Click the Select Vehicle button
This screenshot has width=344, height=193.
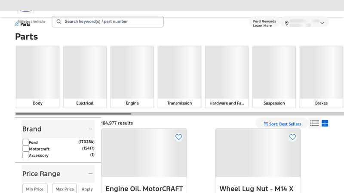click(31, 21)
